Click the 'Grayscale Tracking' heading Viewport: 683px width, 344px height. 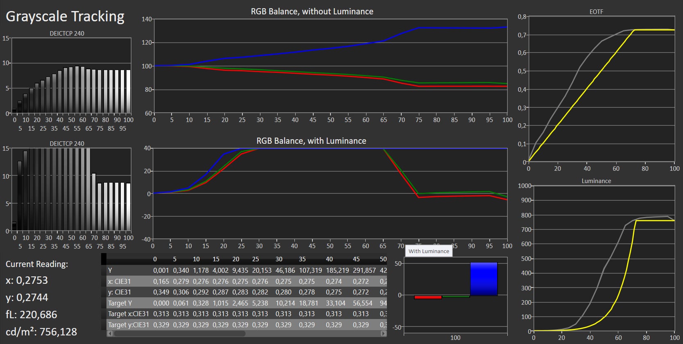coord(65,16)
